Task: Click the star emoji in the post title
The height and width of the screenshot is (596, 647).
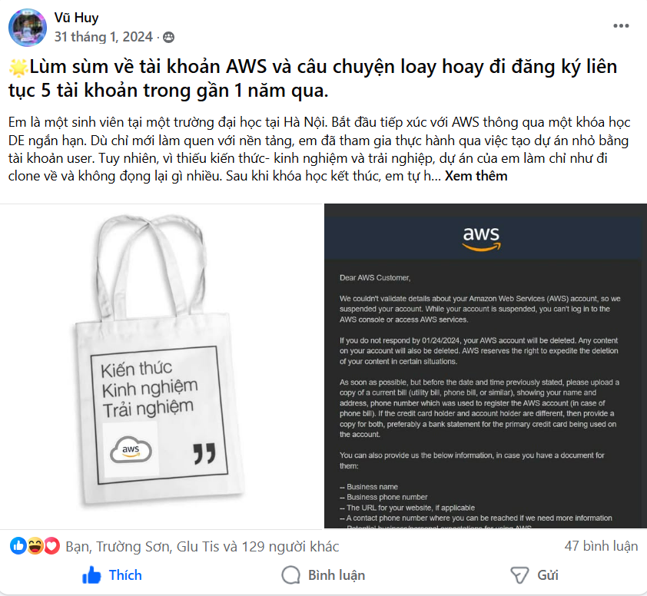Action: (18, 68)
